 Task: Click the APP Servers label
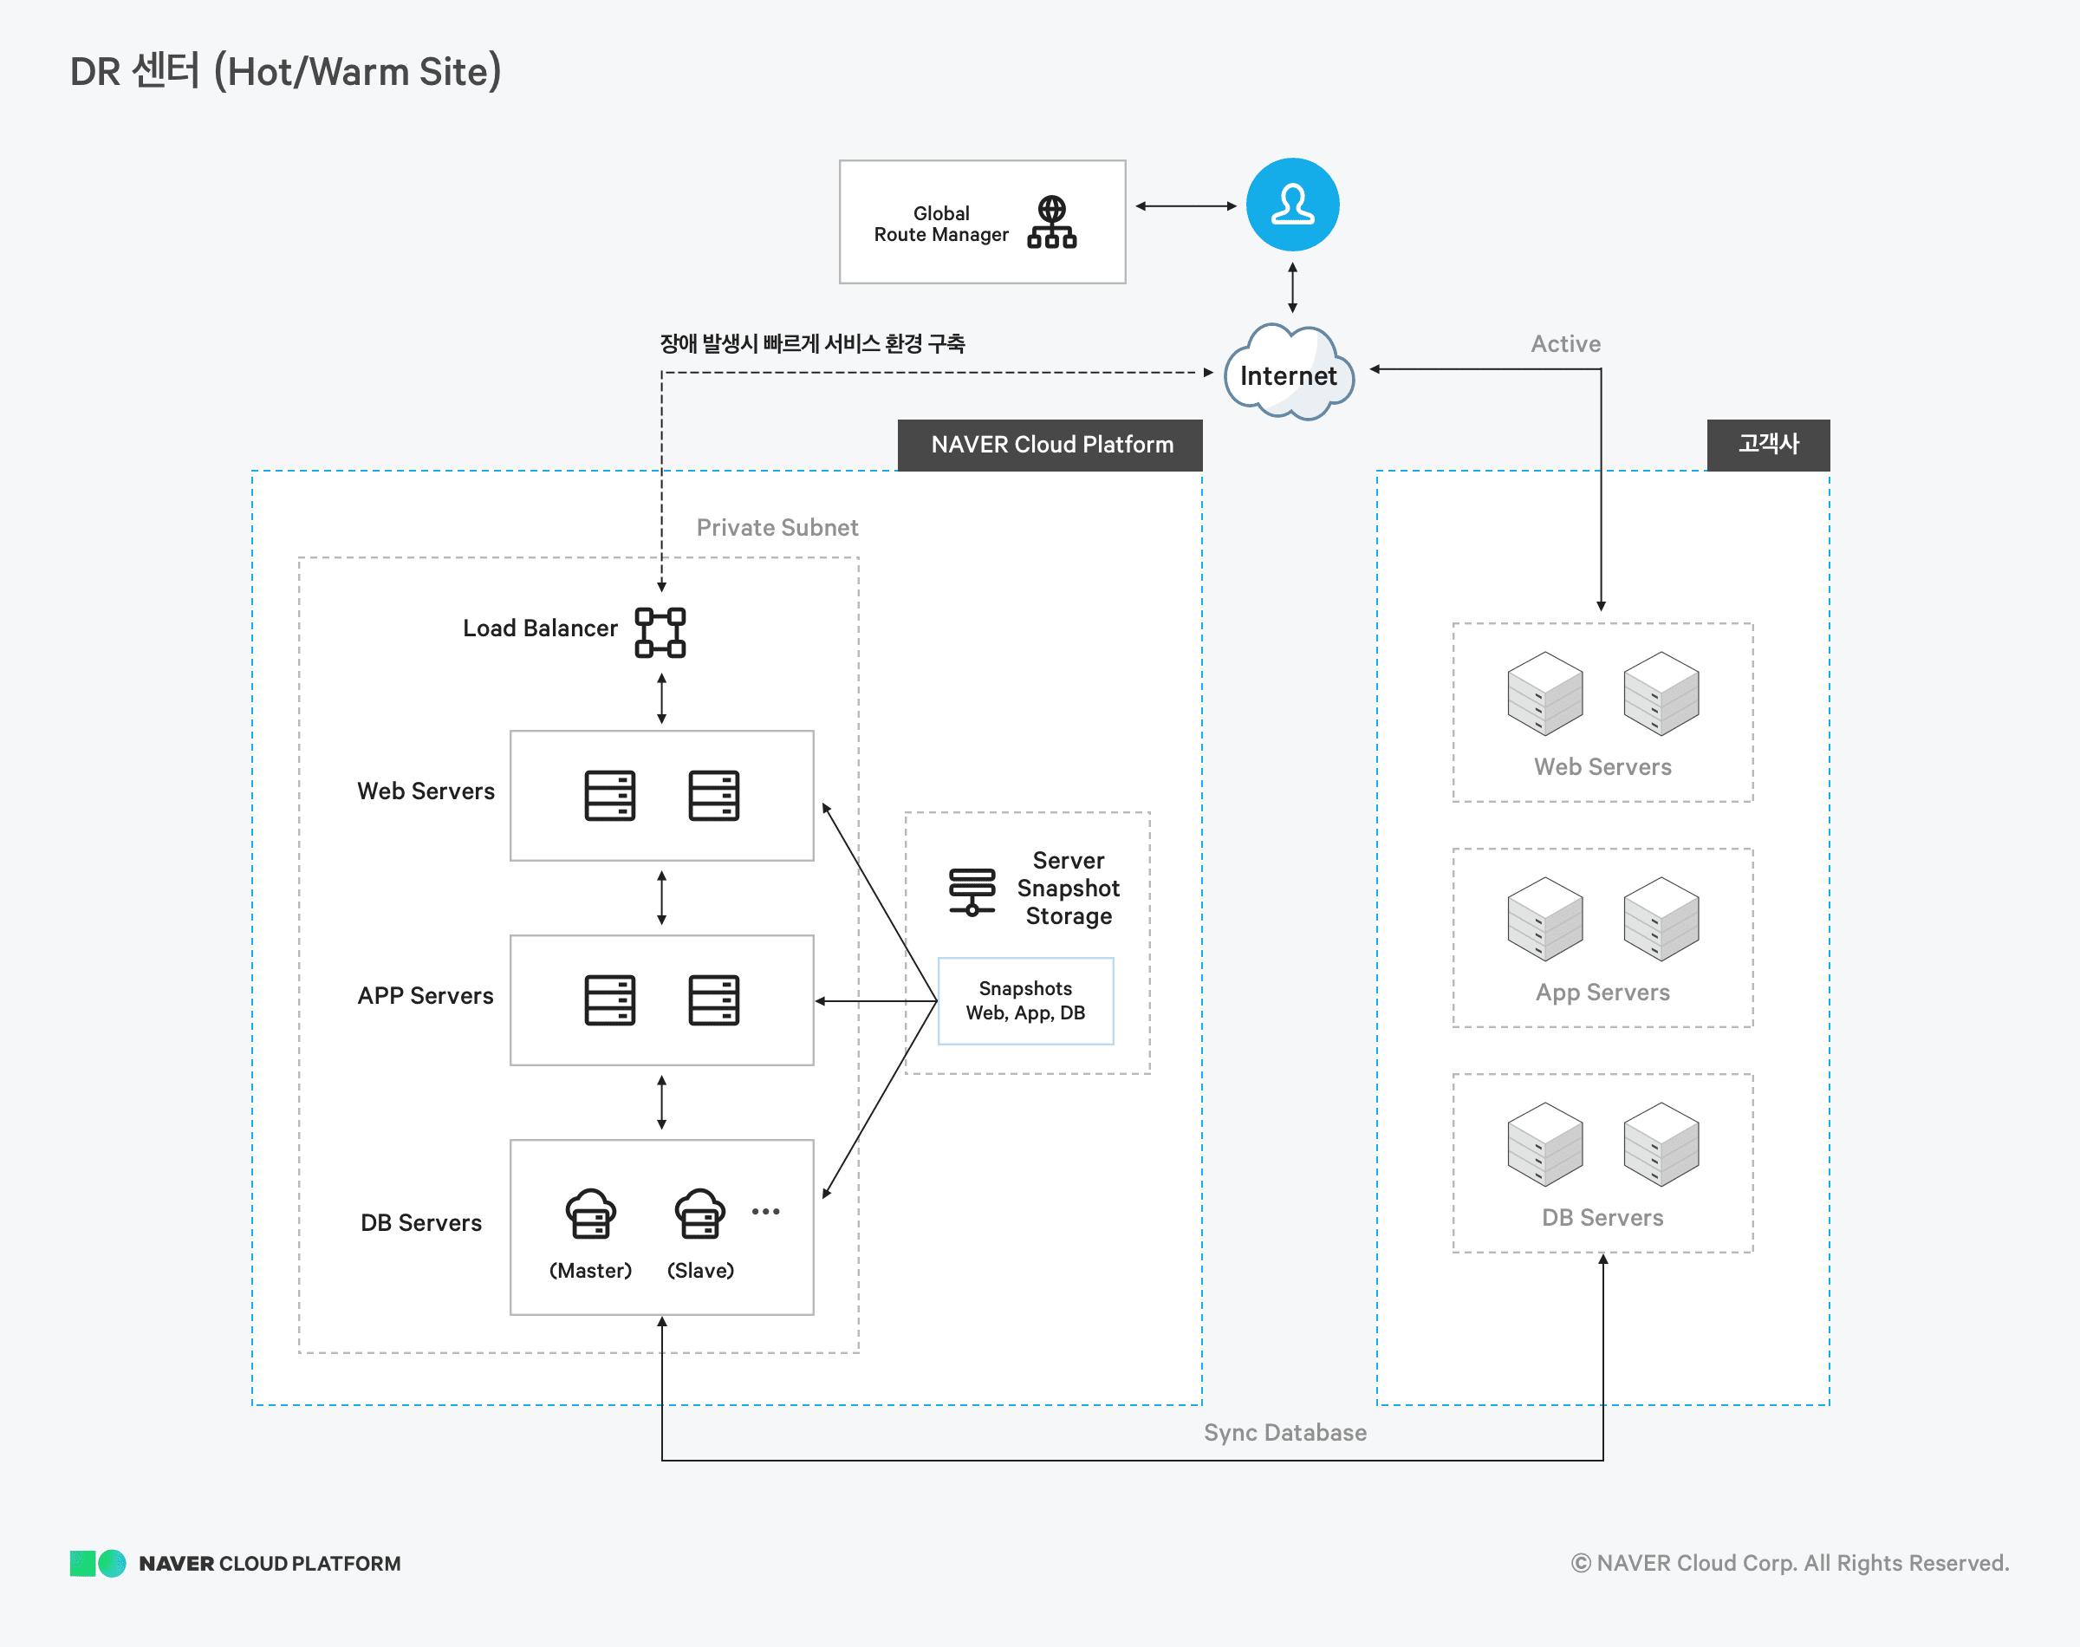click(425, 995)
